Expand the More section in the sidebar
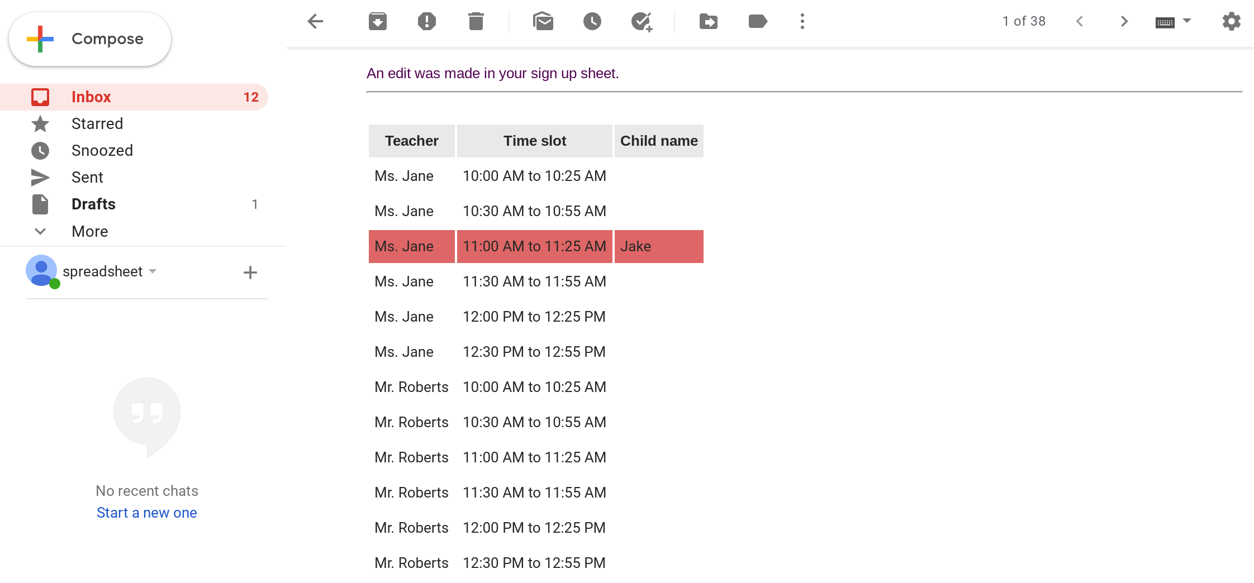Screen dimensions: 1254x583 tap(89, 231)
